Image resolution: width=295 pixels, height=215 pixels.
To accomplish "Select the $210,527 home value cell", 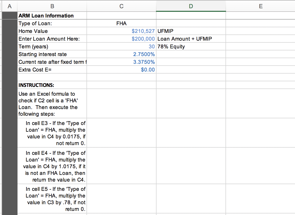I will click(x=121, y=31).
